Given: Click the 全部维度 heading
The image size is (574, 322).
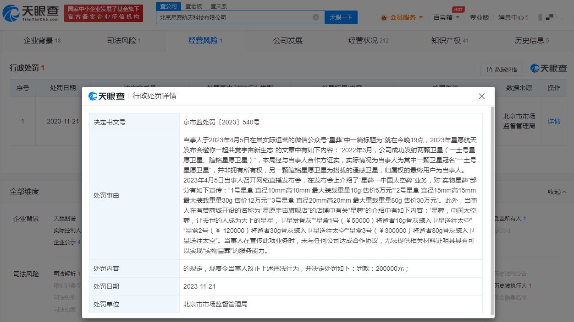Looking at the screenshot, I should 24,192.
